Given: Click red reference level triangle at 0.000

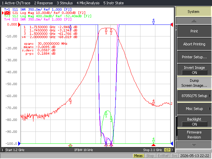Looking at the screenshot, I should (19, 25).
